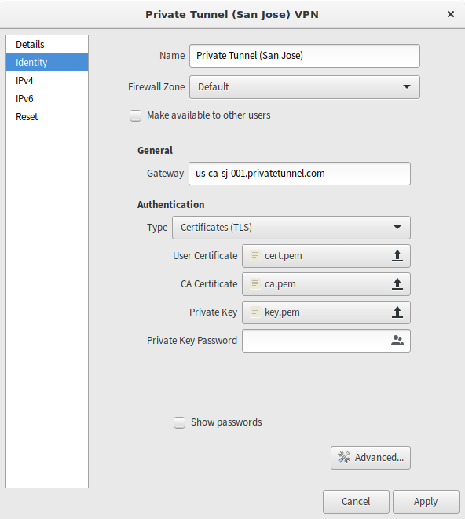
Task: Choose Private Key file key.pem
Action: (326, 312)
